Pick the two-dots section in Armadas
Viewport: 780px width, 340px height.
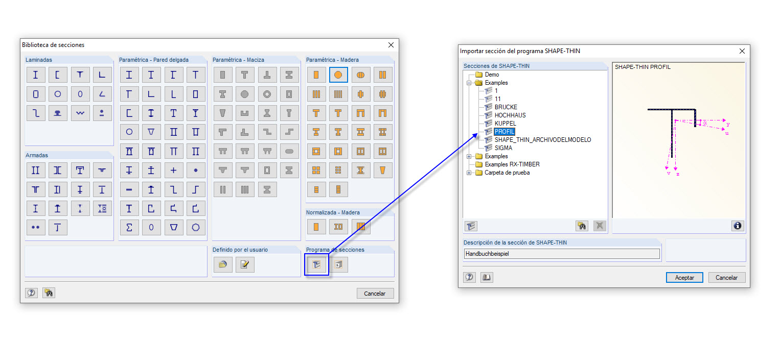coord(35,227)
